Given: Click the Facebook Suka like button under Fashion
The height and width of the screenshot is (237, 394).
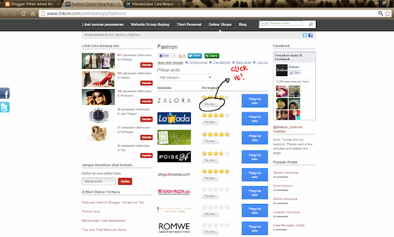Looking at the screenshot, I should tap(164, 56).
